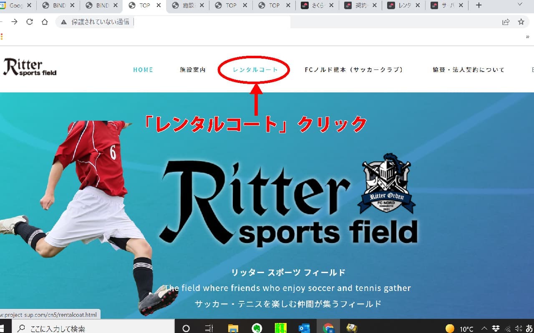Open the FCノルド熊本 soccer club link
Viewport: 534px width, 333px height.
354,70
